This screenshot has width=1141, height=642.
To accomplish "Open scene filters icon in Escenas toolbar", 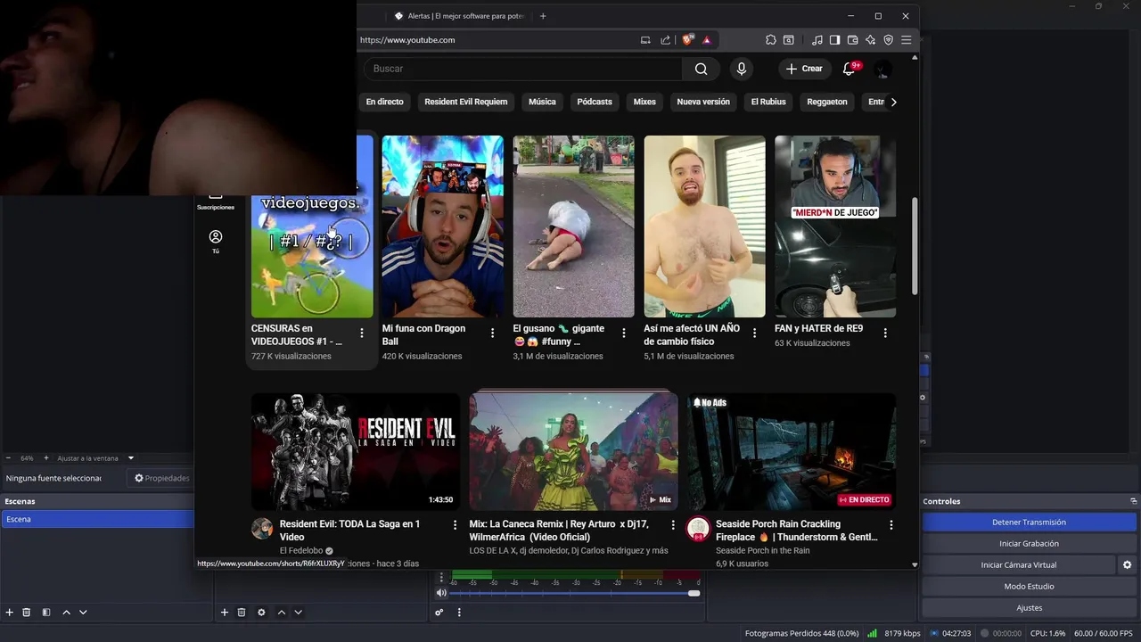I will click(x=46, y=613).
